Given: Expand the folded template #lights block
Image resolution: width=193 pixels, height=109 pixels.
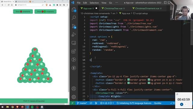Looking at the screenshot, I should (88, 96).
